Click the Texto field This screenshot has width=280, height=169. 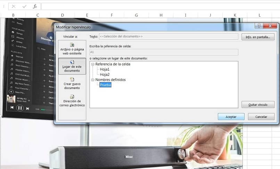click(168, 37)
